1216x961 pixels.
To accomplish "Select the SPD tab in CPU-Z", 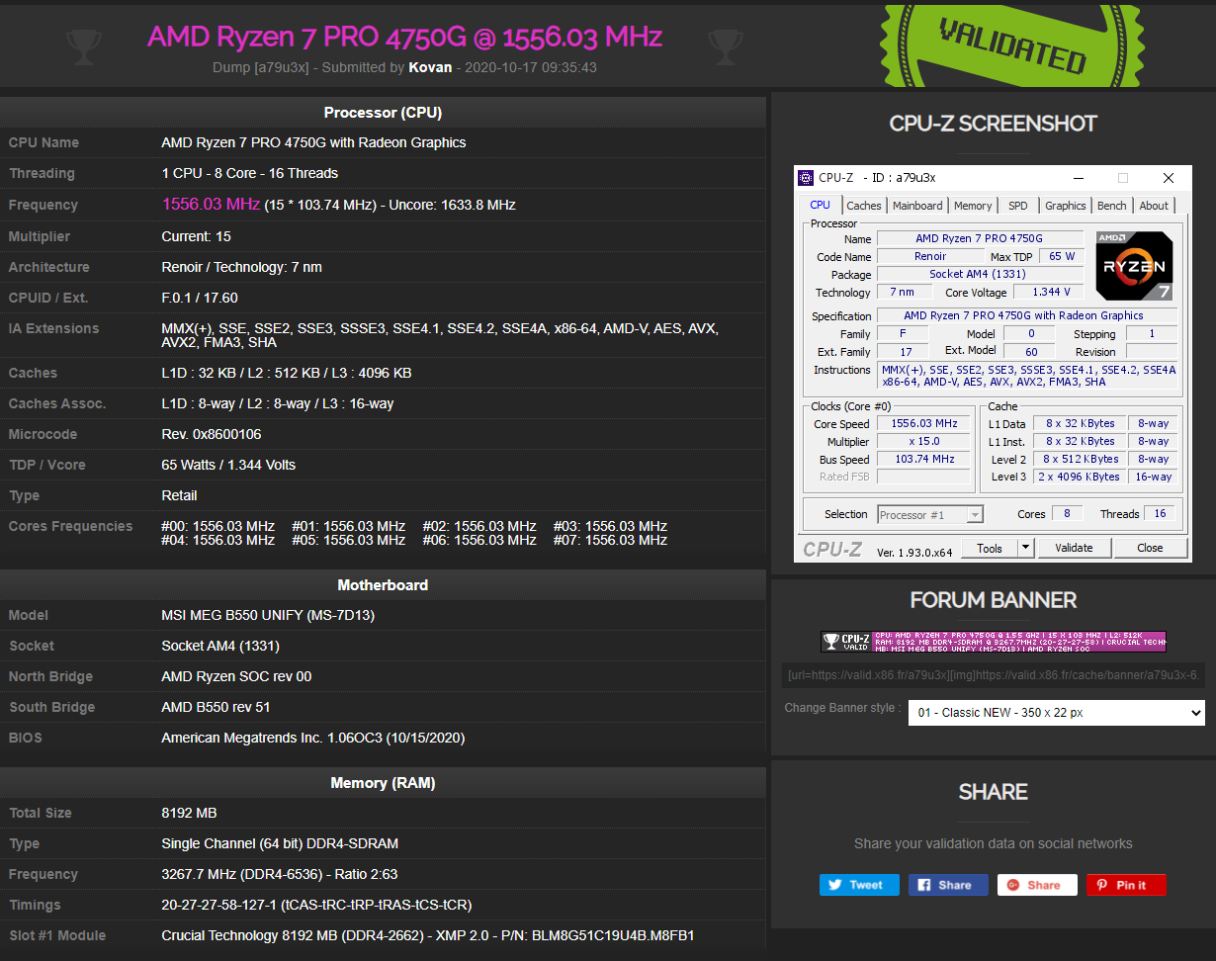I will pos(1017,205).
